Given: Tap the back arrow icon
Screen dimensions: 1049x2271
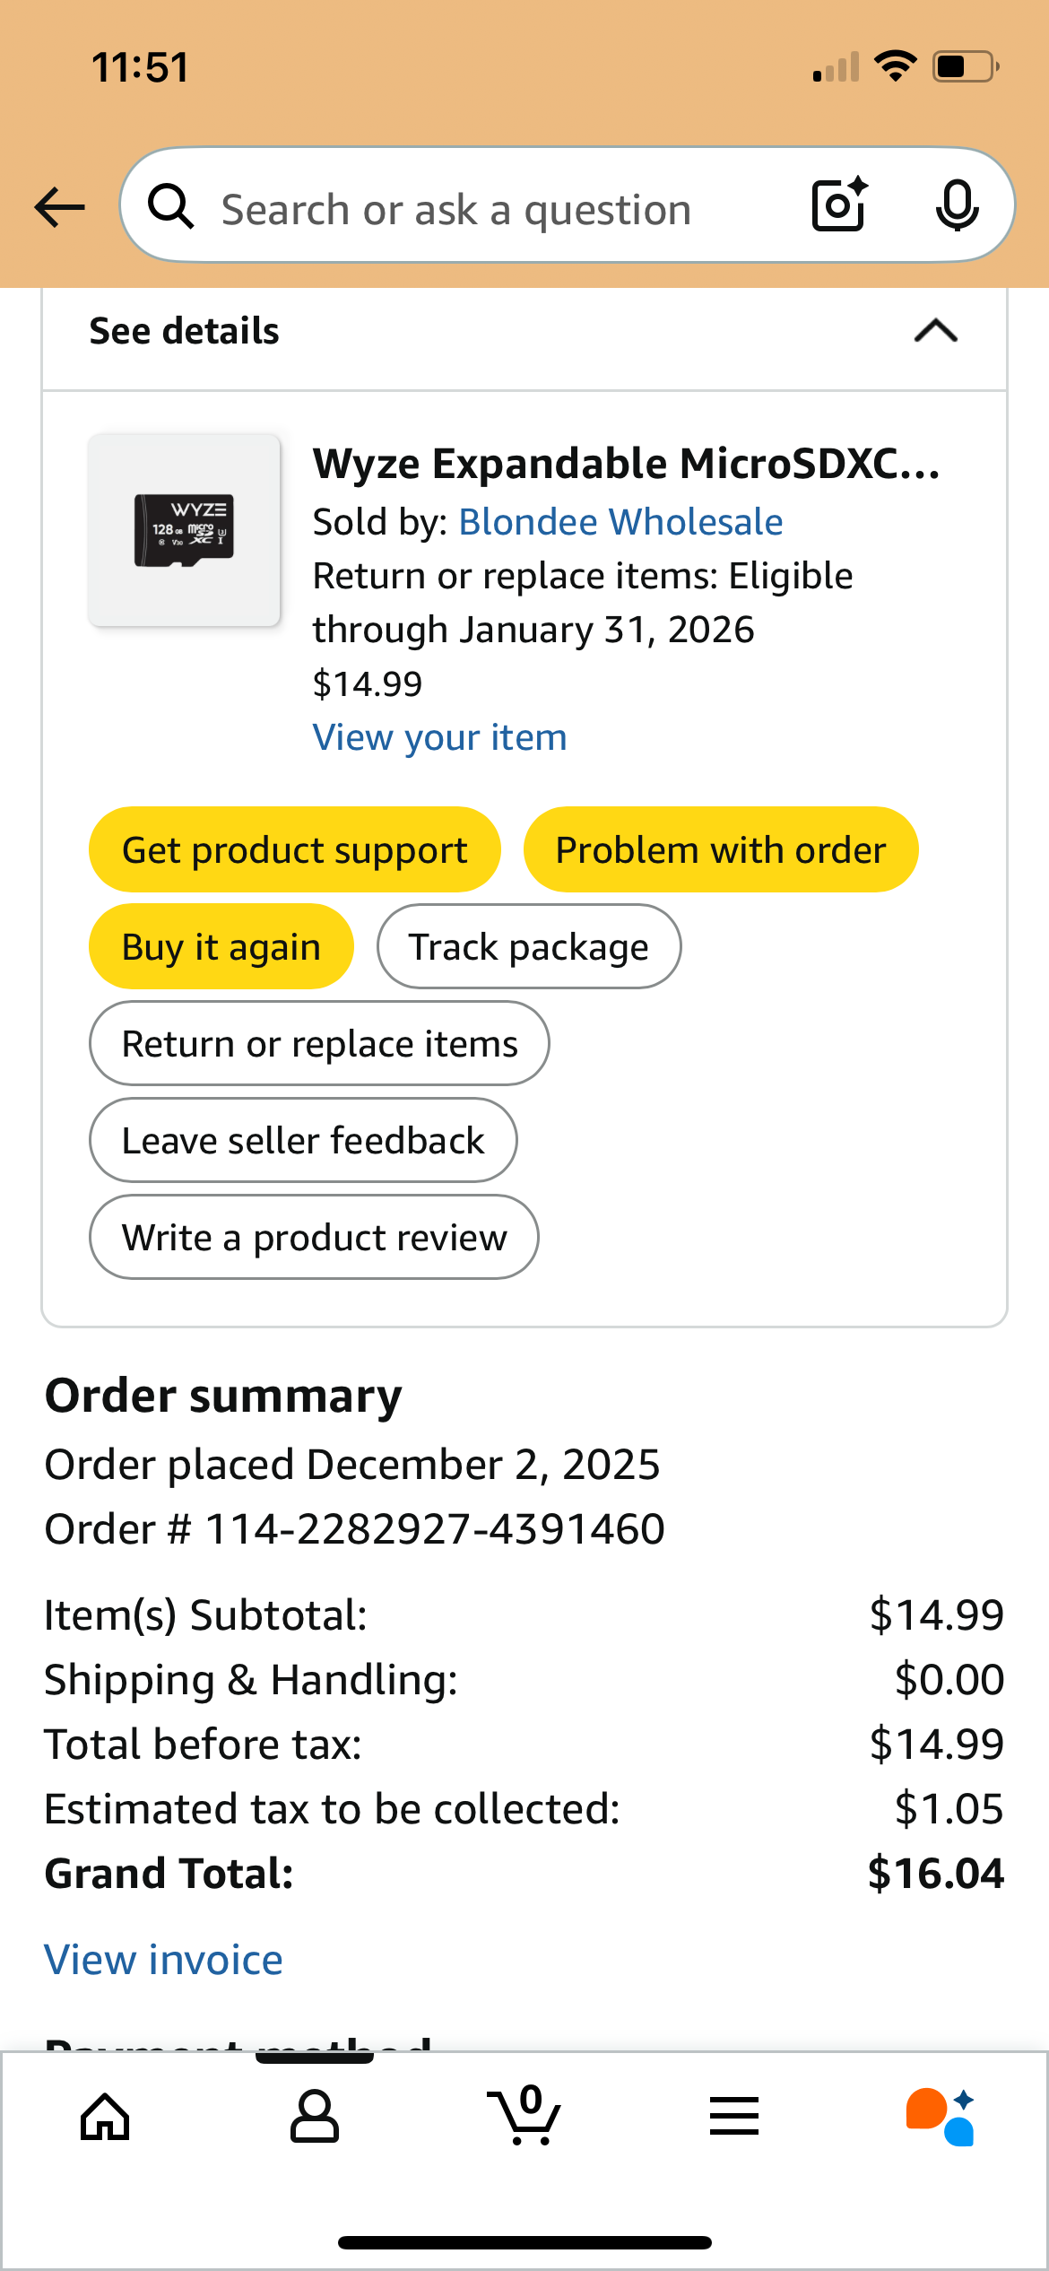Looking at the screenshot, I should 60,207.
